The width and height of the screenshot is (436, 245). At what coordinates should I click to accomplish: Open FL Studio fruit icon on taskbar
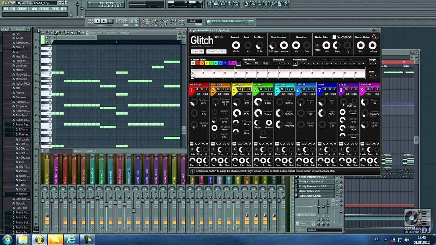(x=40, y=240)
